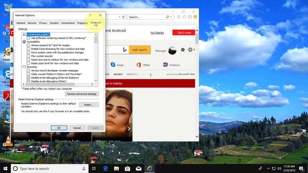The height and width of the screenshot is (173, 308).
Task: Click the globe language icon
Action: pyautogui.click(x=190, y=49)
